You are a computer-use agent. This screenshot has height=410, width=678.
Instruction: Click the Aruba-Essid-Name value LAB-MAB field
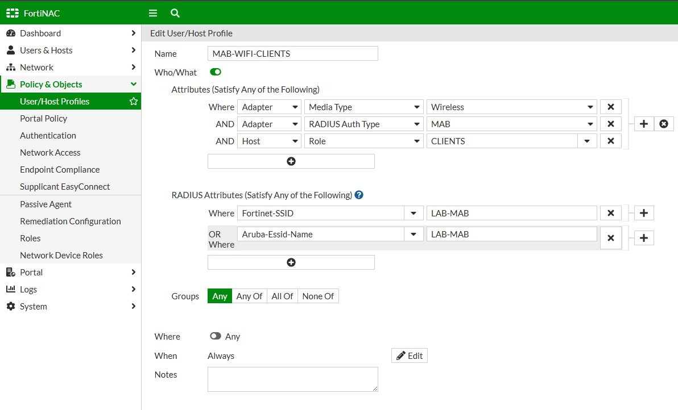(511, 235)
